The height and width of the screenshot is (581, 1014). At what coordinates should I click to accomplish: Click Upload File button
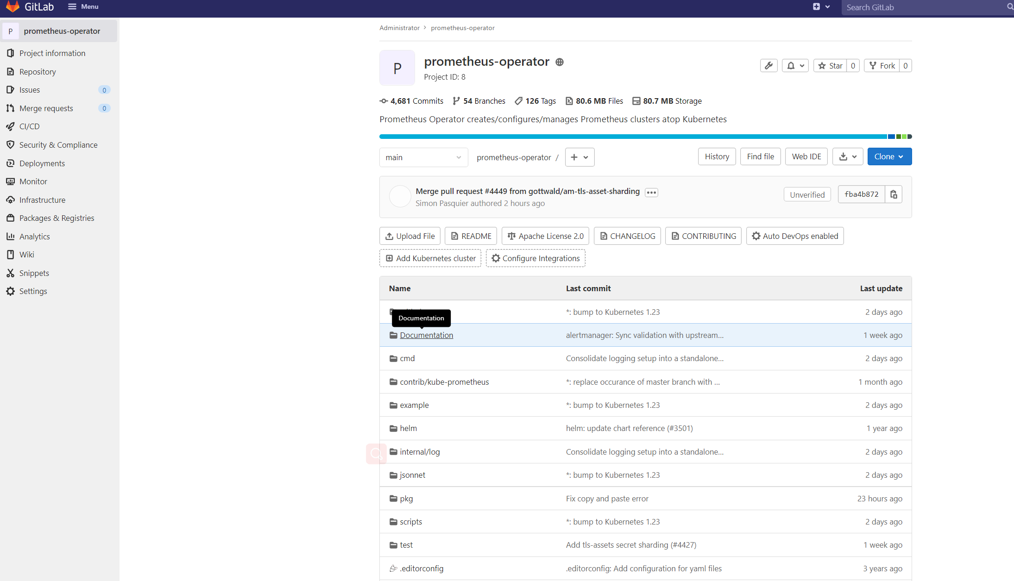point(410,236)
